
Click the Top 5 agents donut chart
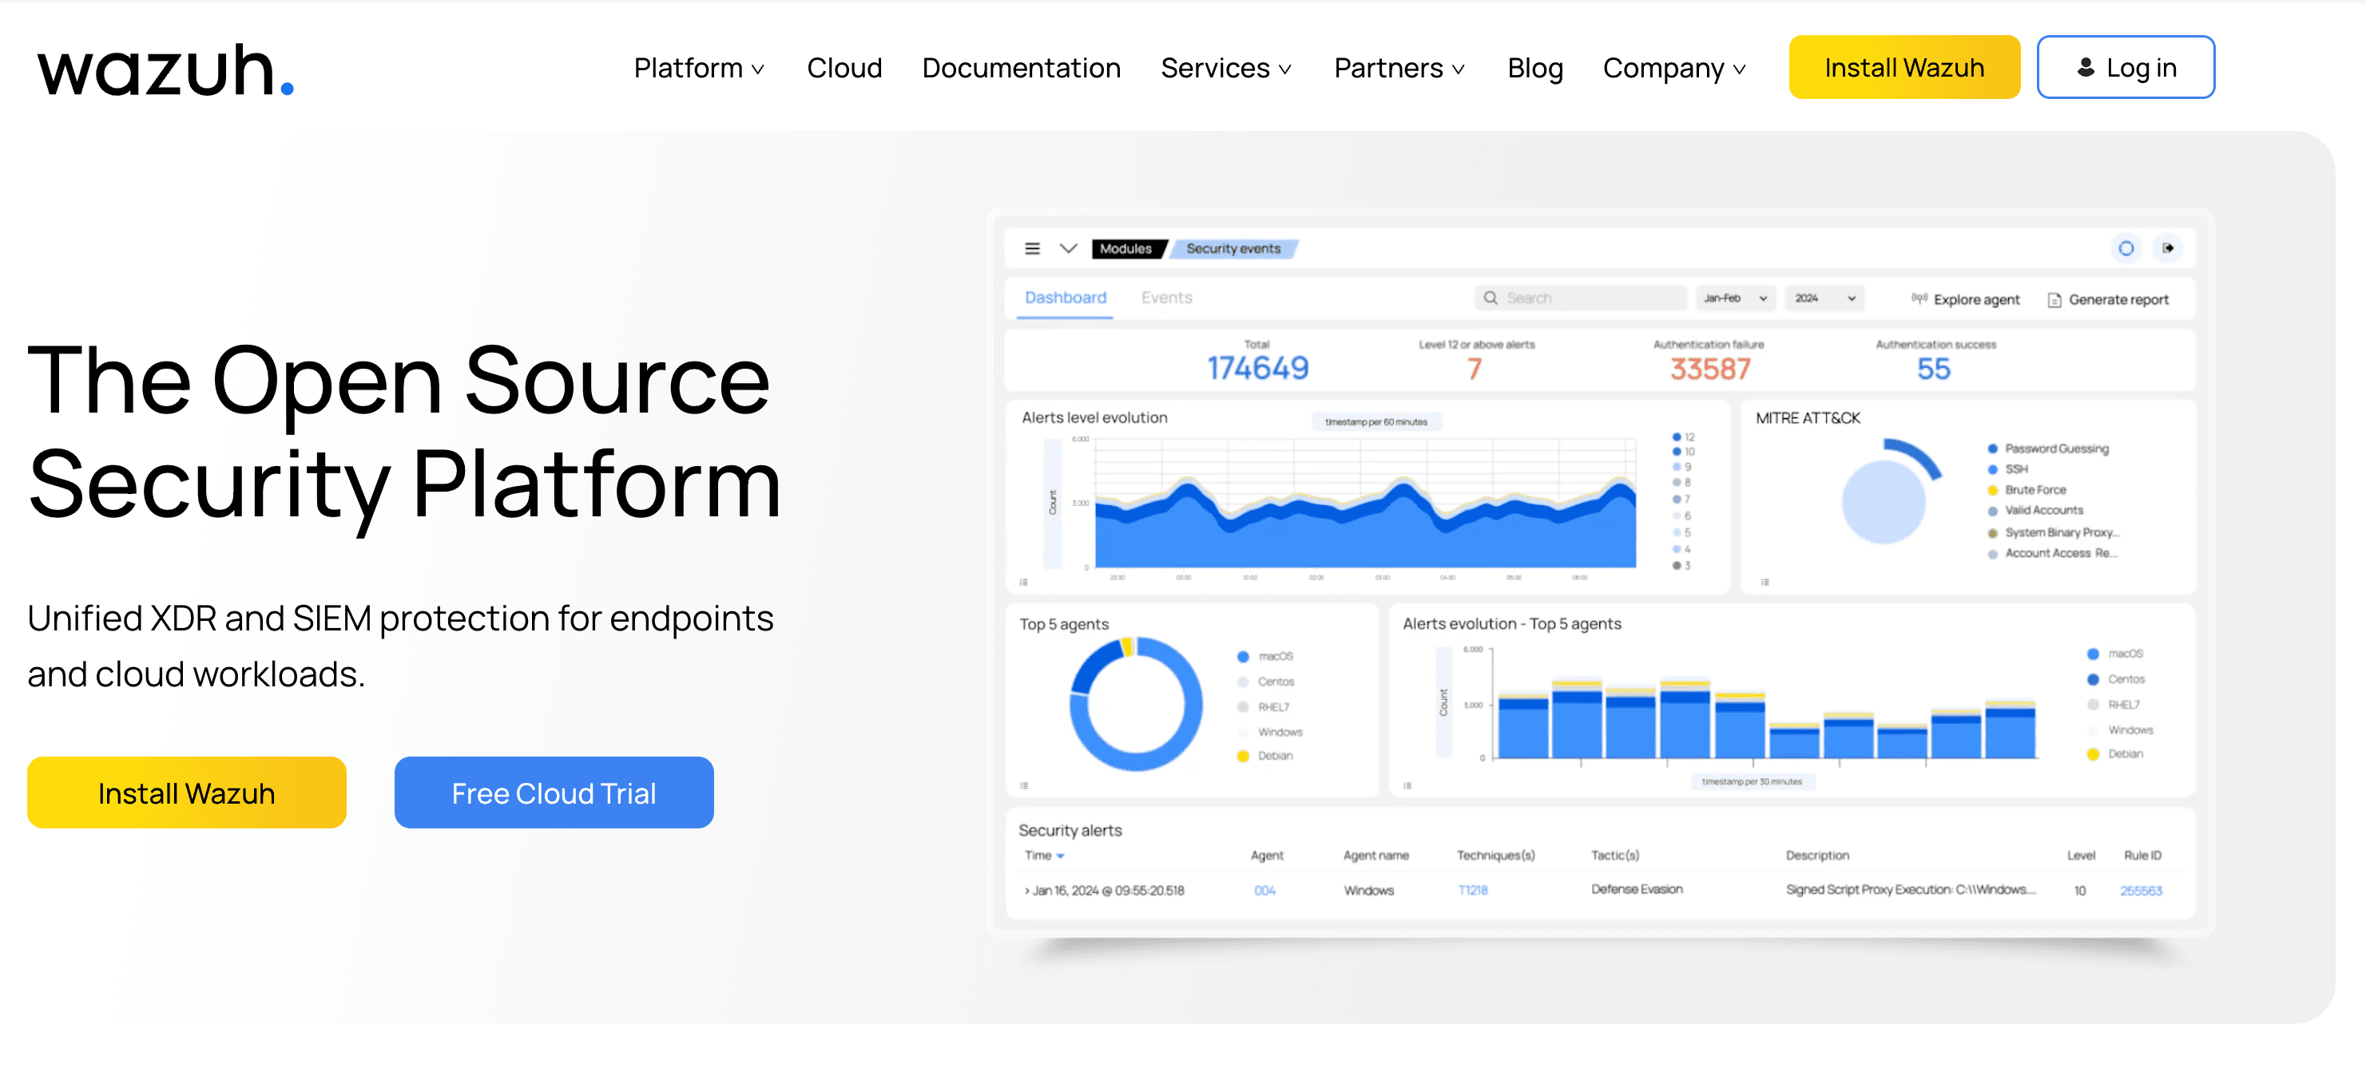[x=1135, y=704]
